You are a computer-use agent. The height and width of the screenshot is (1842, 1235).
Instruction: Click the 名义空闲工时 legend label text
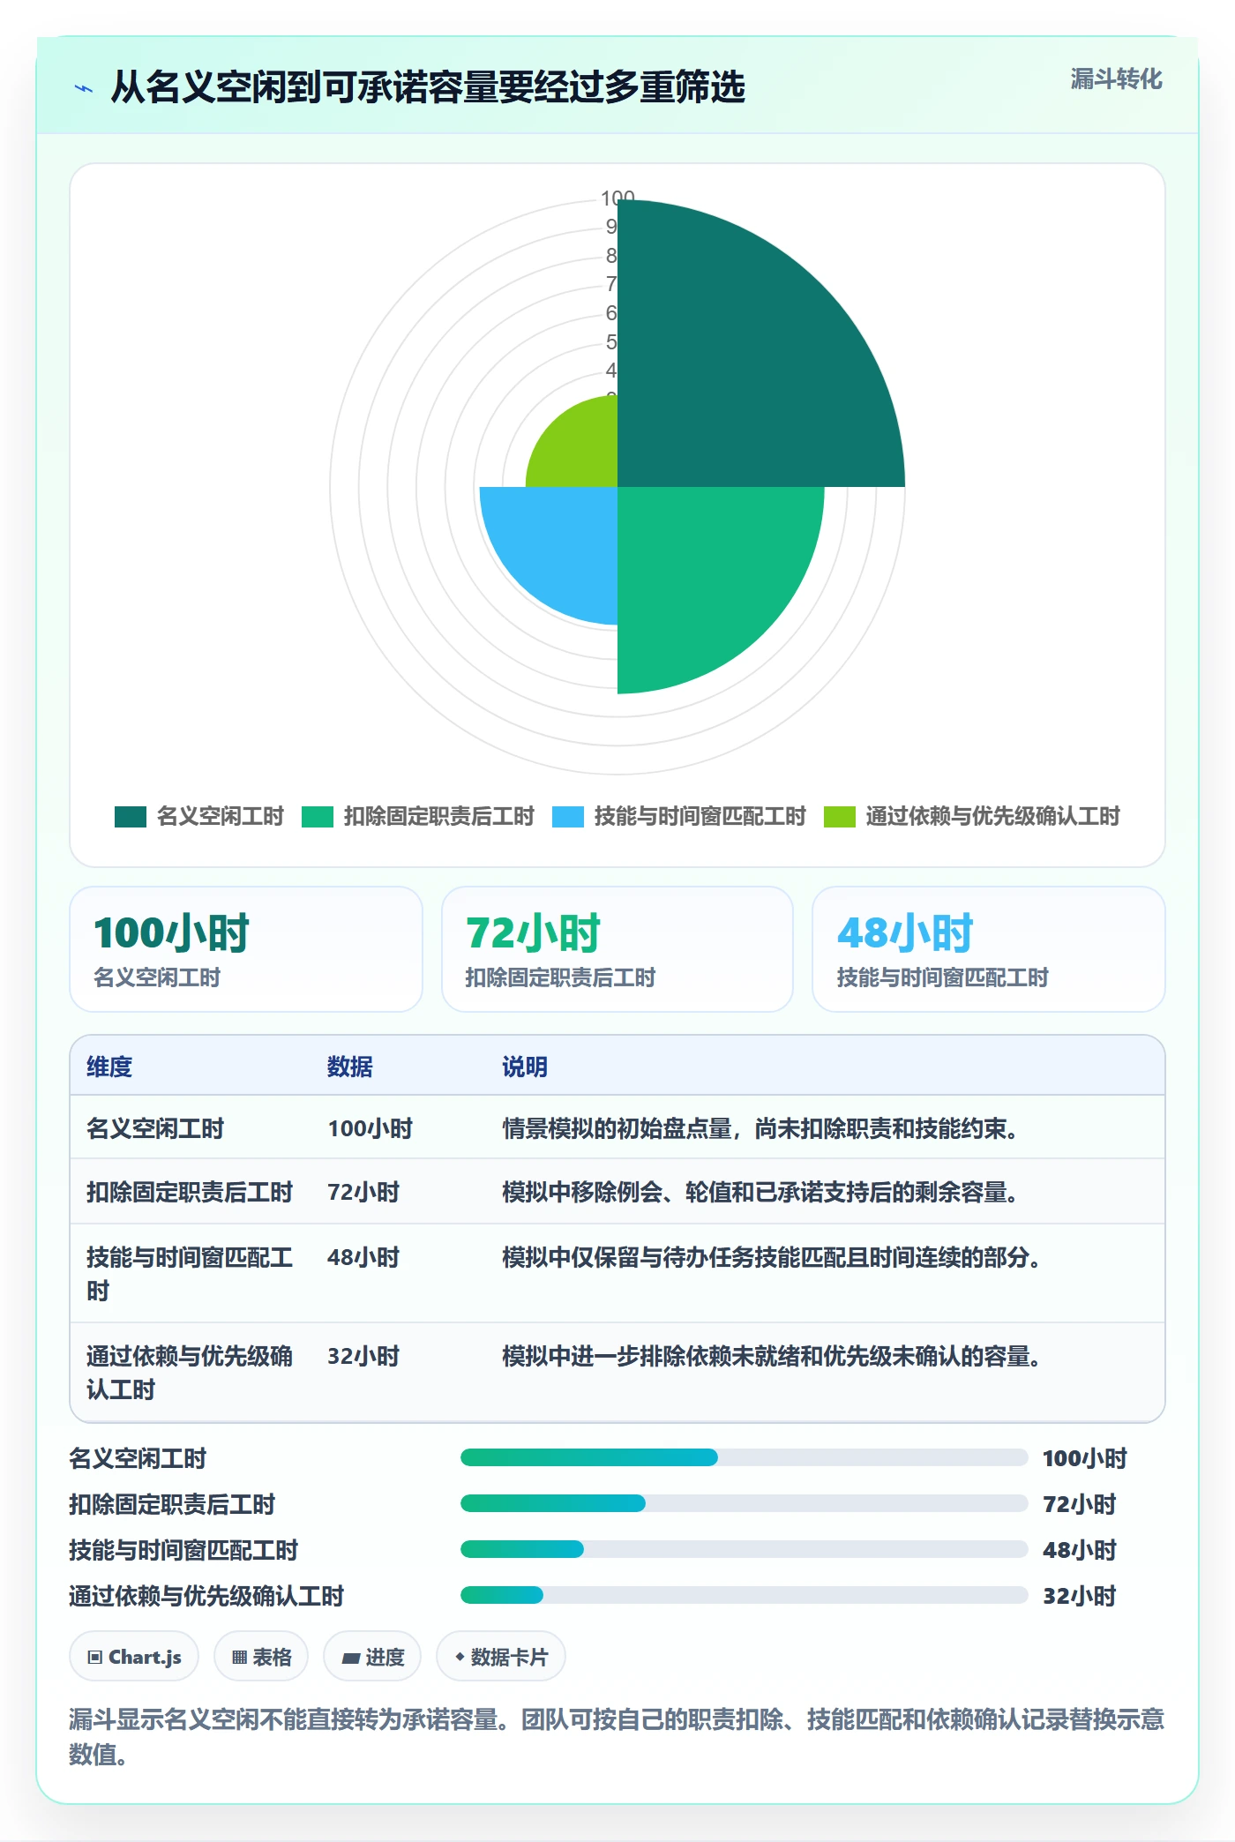pyautogui.click(x=221, y=816)
